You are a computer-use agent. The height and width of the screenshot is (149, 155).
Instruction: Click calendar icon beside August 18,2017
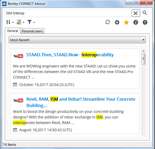pyautogui.click(x=15, y=130)
